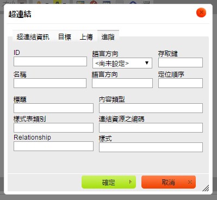Click into the 名稱 text field
The width and height of the screenshot is (217, 200).
coord(50,83)
